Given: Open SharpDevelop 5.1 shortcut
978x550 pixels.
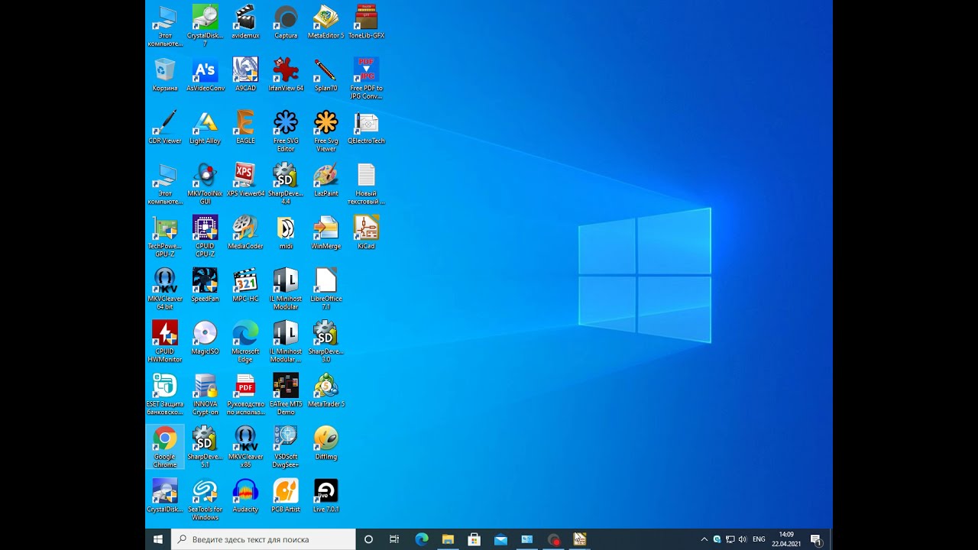Looking at the screenshot, I should [x=206, y=448].
